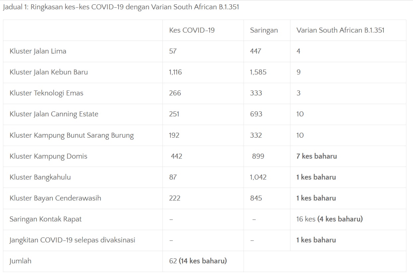
Task: Select the Kluster Kampung Domis row label
Action: pyautogui.click(x=49, y=156)
